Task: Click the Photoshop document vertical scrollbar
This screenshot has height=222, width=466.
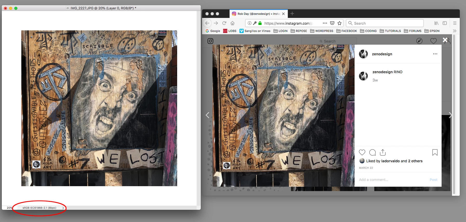Action: tap(199, 108)
